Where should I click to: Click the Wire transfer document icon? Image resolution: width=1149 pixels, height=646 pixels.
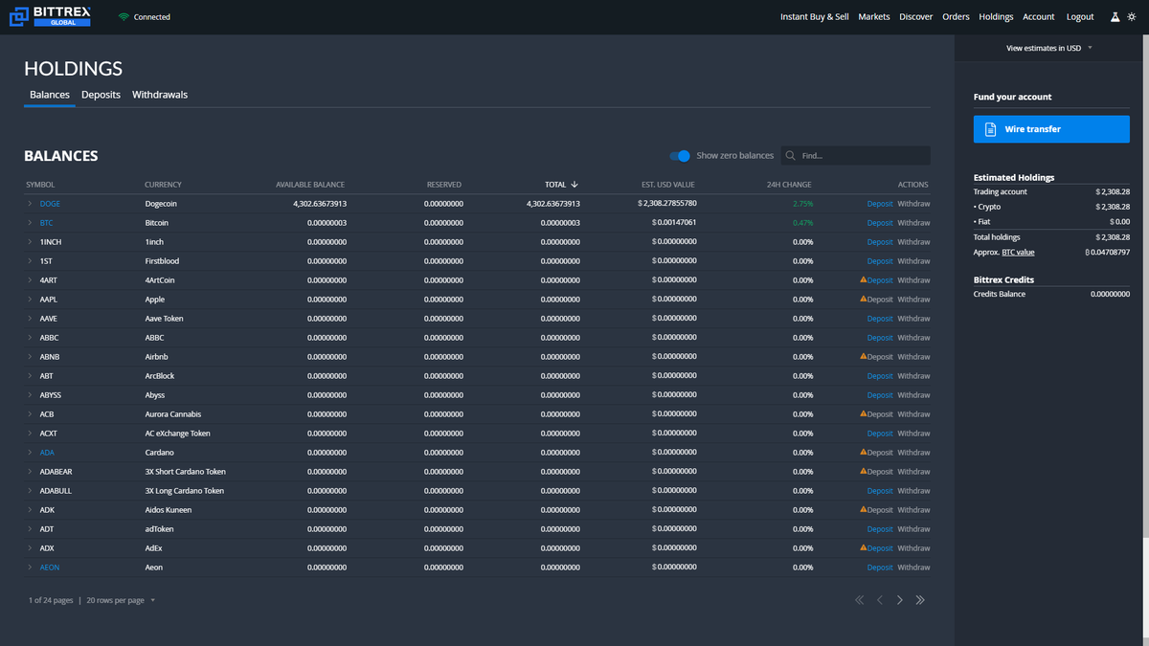coord(991,129)
